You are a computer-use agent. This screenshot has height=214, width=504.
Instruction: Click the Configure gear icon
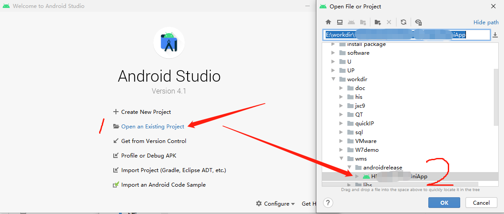(x=259, y=203)
